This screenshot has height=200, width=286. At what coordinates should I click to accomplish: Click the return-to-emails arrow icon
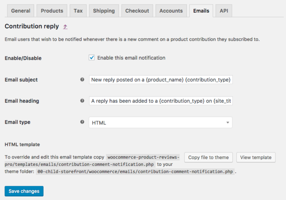(x=65, y=27)
